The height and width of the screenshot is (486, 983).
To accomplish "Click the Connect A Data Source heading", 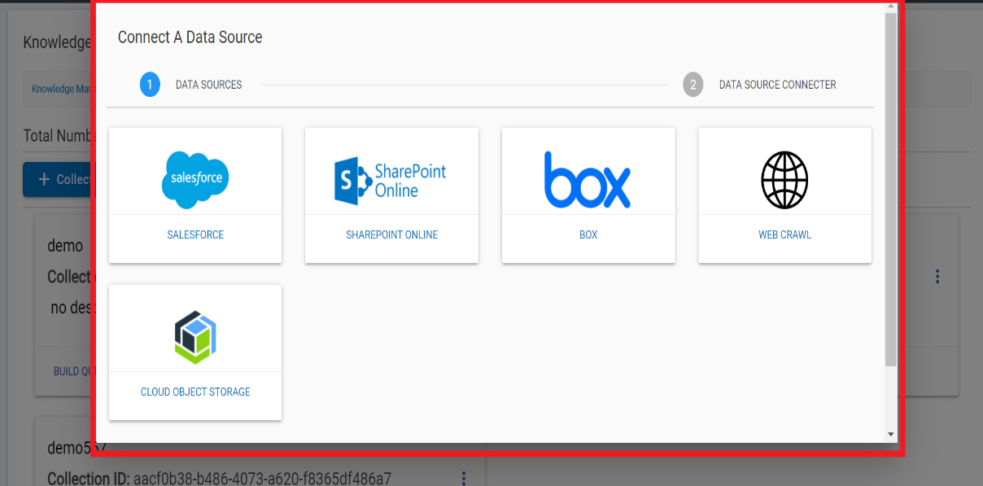I will click(190, 37).
